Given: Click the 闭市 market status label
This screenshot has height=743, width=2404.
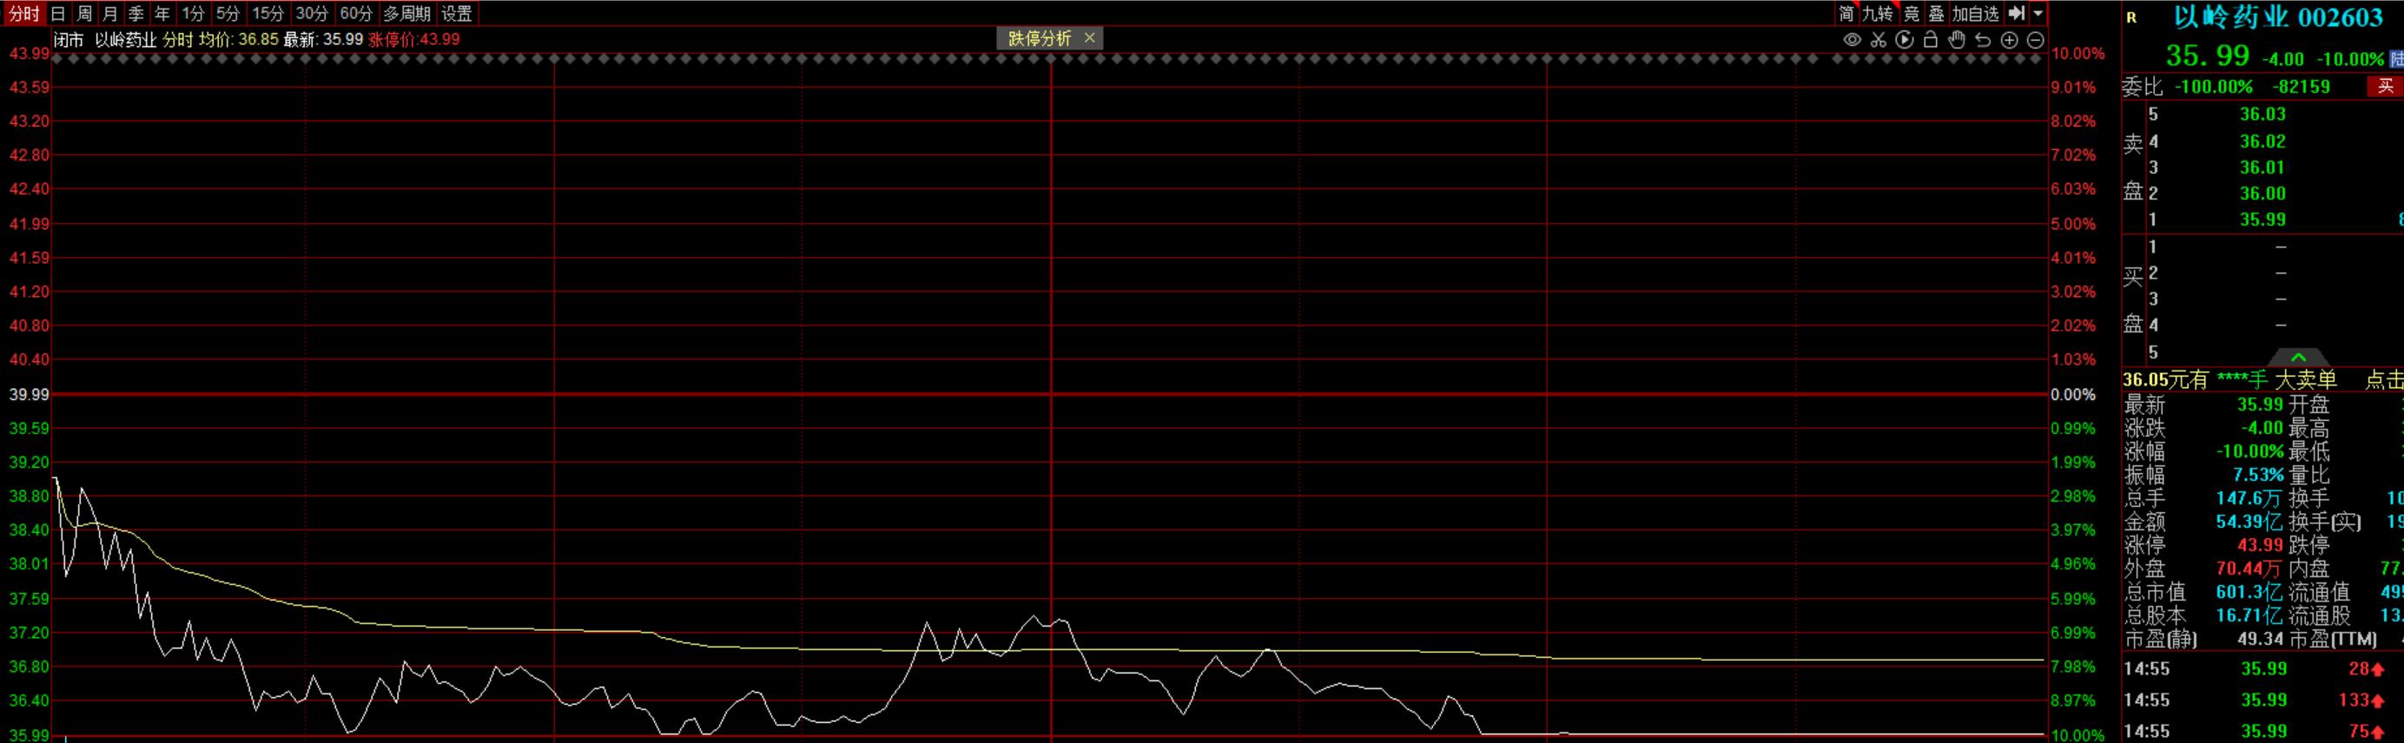Looking at the screenshot, I should click(x=68, y=39).
